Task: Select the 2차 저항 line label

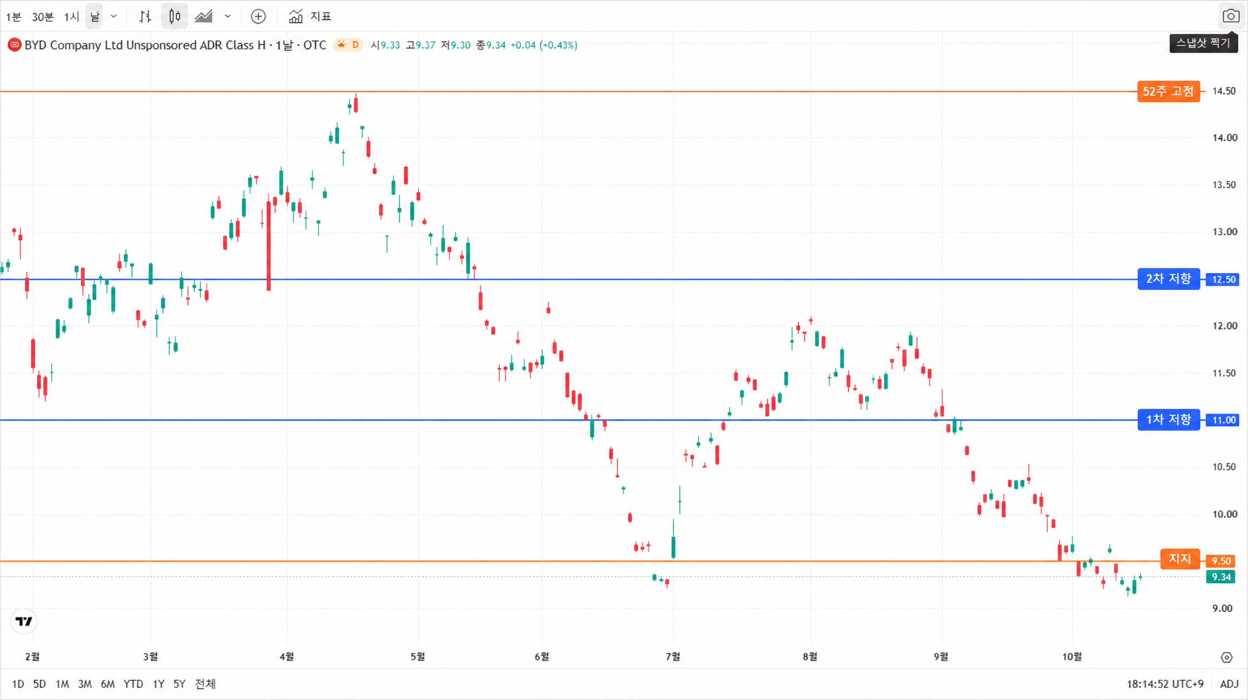Action: click(1169, 279)
